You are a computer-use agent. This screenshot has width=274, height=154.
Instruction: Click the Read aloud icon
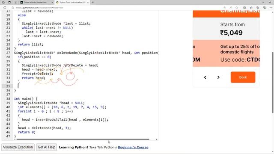(x=231, y=8)
